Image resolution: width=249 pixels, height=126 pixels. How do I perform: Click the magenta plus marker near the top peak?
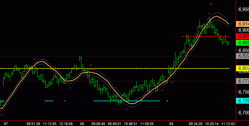tap(209, 14)
